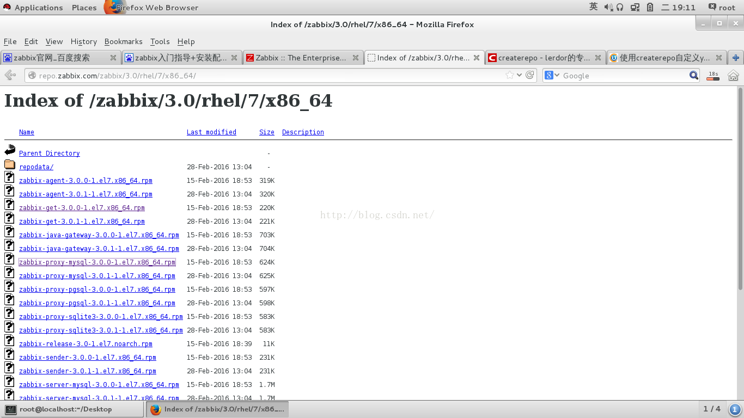Switch to the root@localhost:~/Desktop terminal task
Screen dimensions: 744x418
click(72, 409)
